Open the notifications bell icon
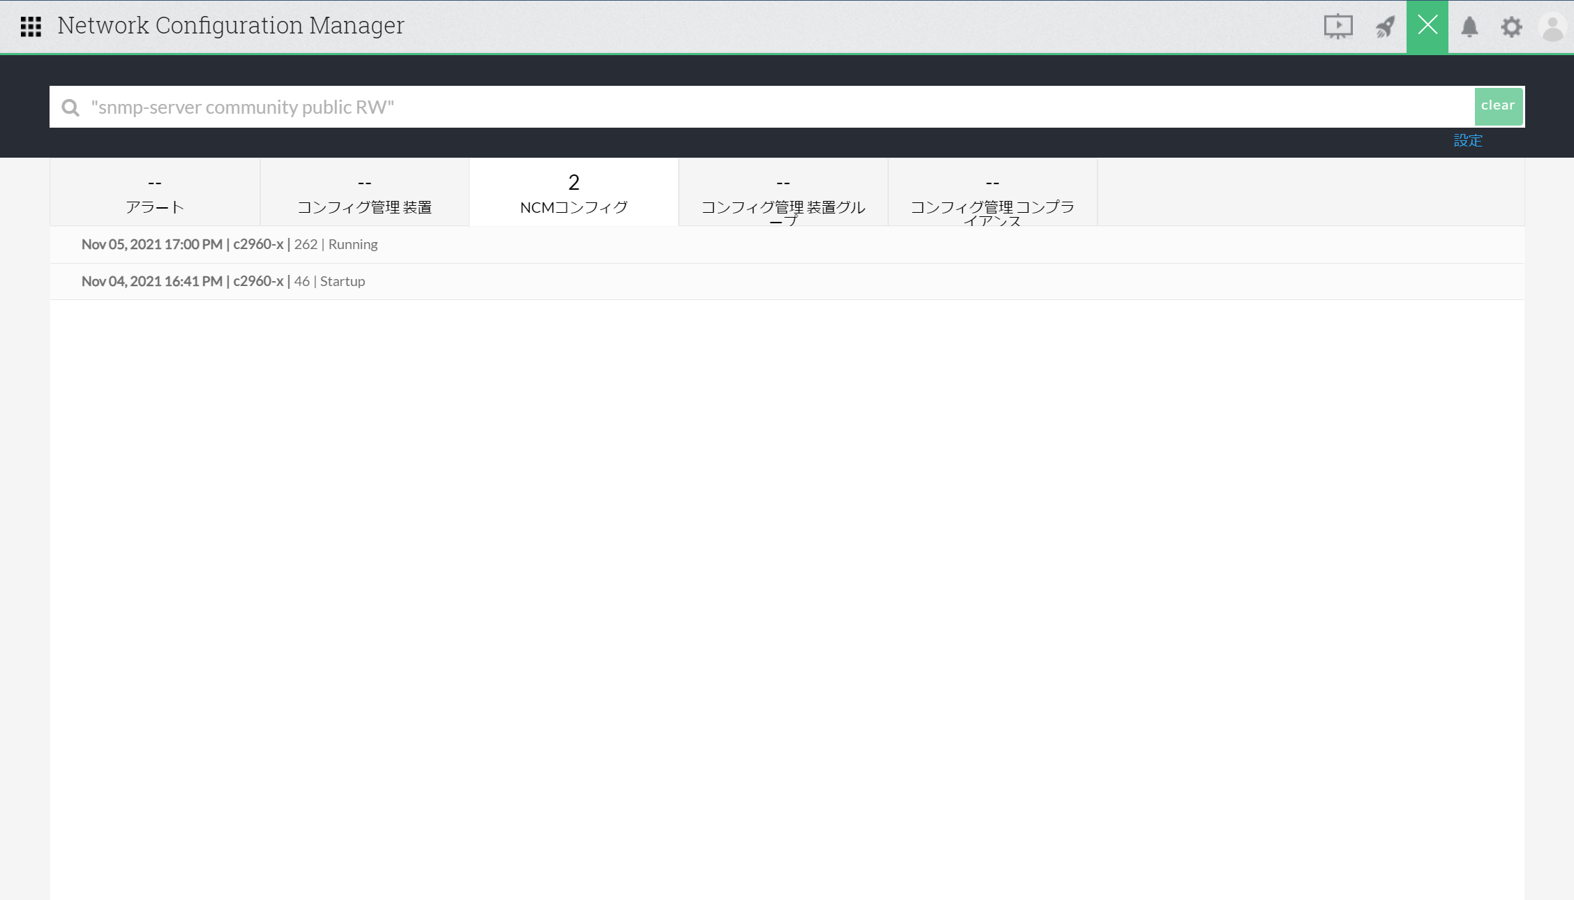Viewport: 1574px width, 900px height. click(1469, 27)
